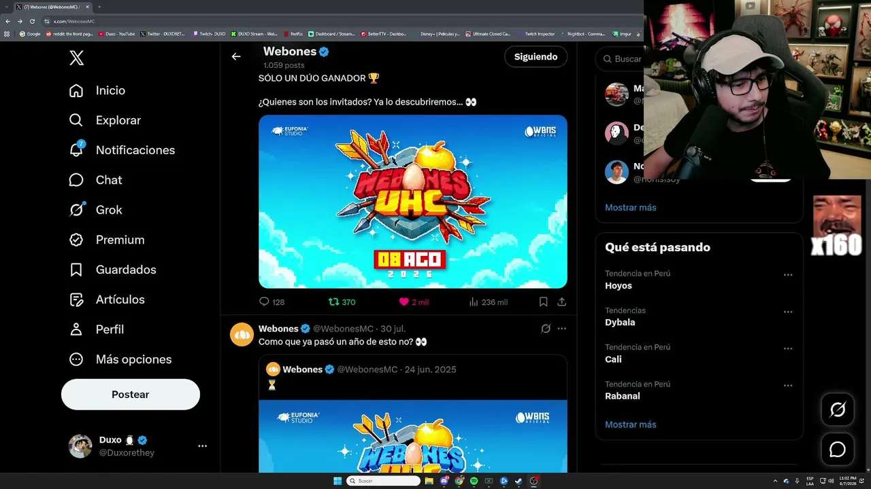Open Grok in the sidebar
The width and height of the screenshot is (871, 489).
[96, 210]
